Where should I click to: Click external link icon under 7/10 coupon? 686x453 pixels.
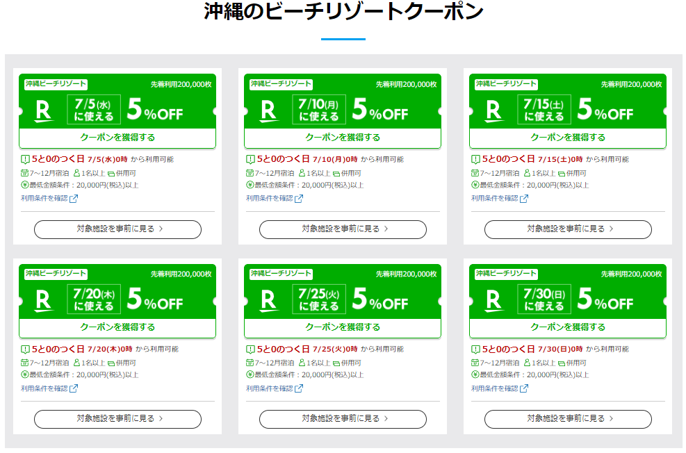[x=299, y=199]
